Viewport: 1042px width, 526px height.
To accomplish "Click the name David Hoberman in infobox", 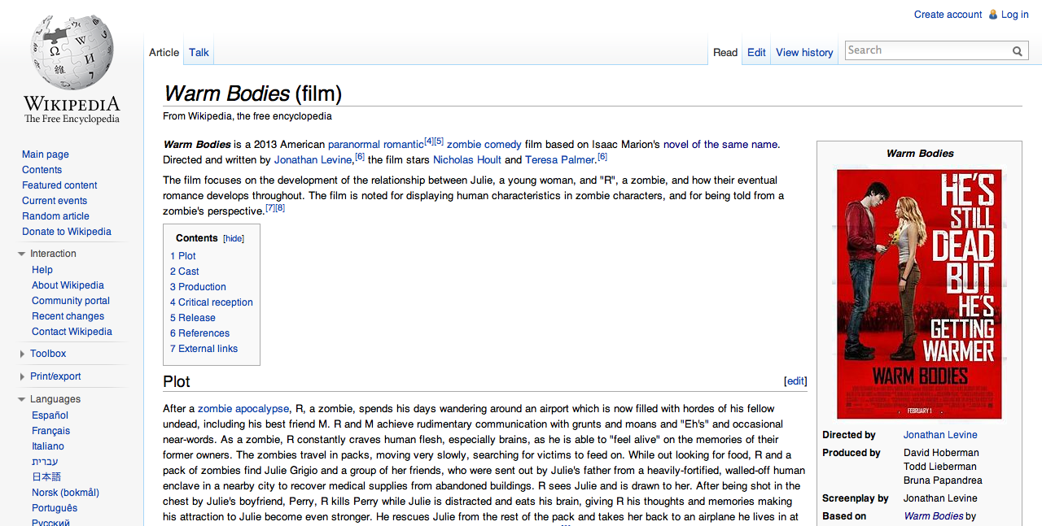I will [x=941, y=453].
